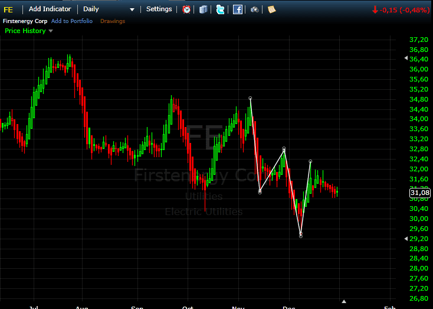Viewport: 433px width, 309px height.
Task: Open the Add Indicator menu
Action: pyautogui.click(x=50, y=9)
